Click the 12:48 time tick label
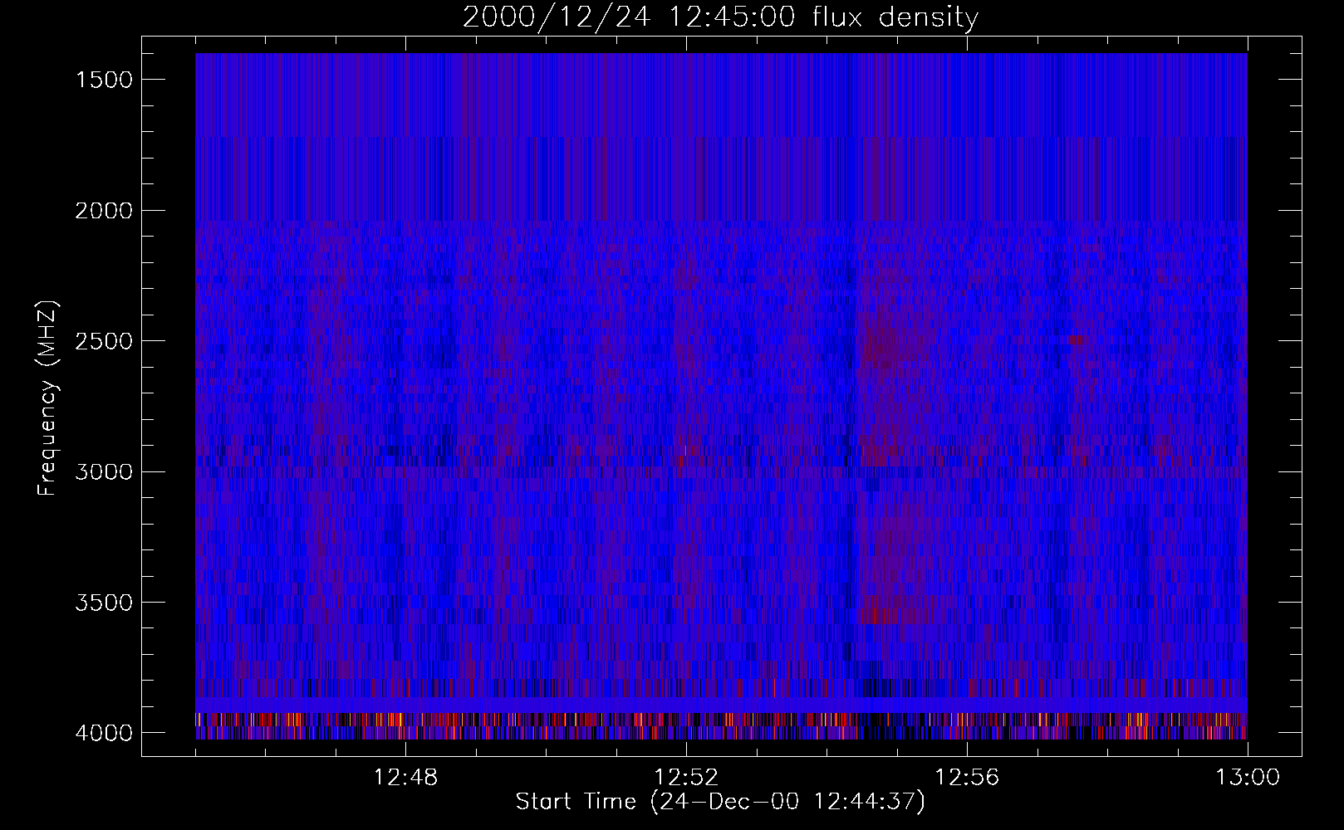 (x=406, y=778)
